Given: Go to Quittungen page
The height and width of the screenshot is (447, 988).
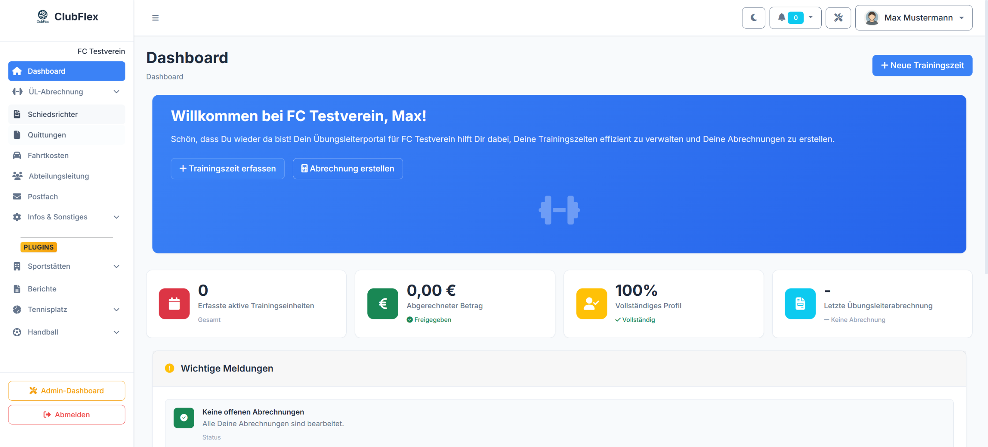Looking at the screenshot, I should pyautogui.click(x=67, y=135).
